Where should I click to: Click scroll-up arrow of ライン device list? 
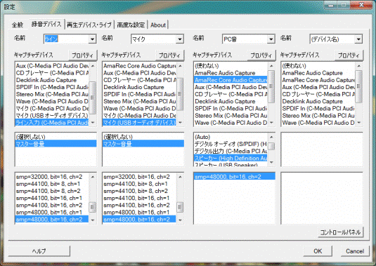pyautogui.click(x=93, y=66)
